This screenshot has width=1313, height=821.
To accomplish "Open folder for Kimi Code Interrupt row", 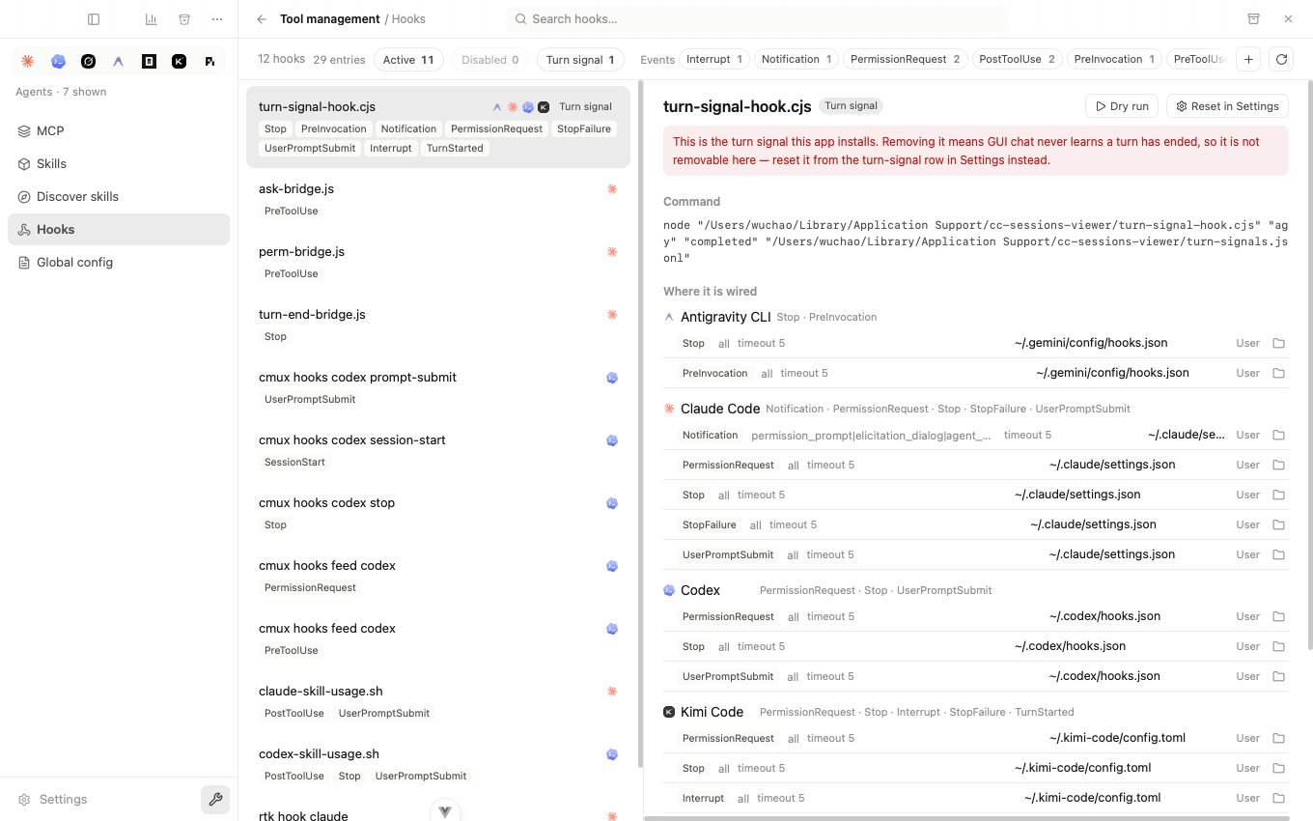I will point(1278,798).
